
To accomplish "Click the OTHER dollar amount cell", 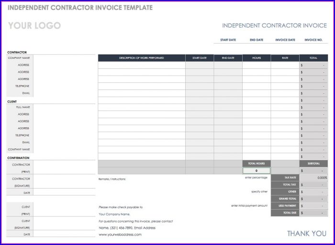I will click(313, 192).
